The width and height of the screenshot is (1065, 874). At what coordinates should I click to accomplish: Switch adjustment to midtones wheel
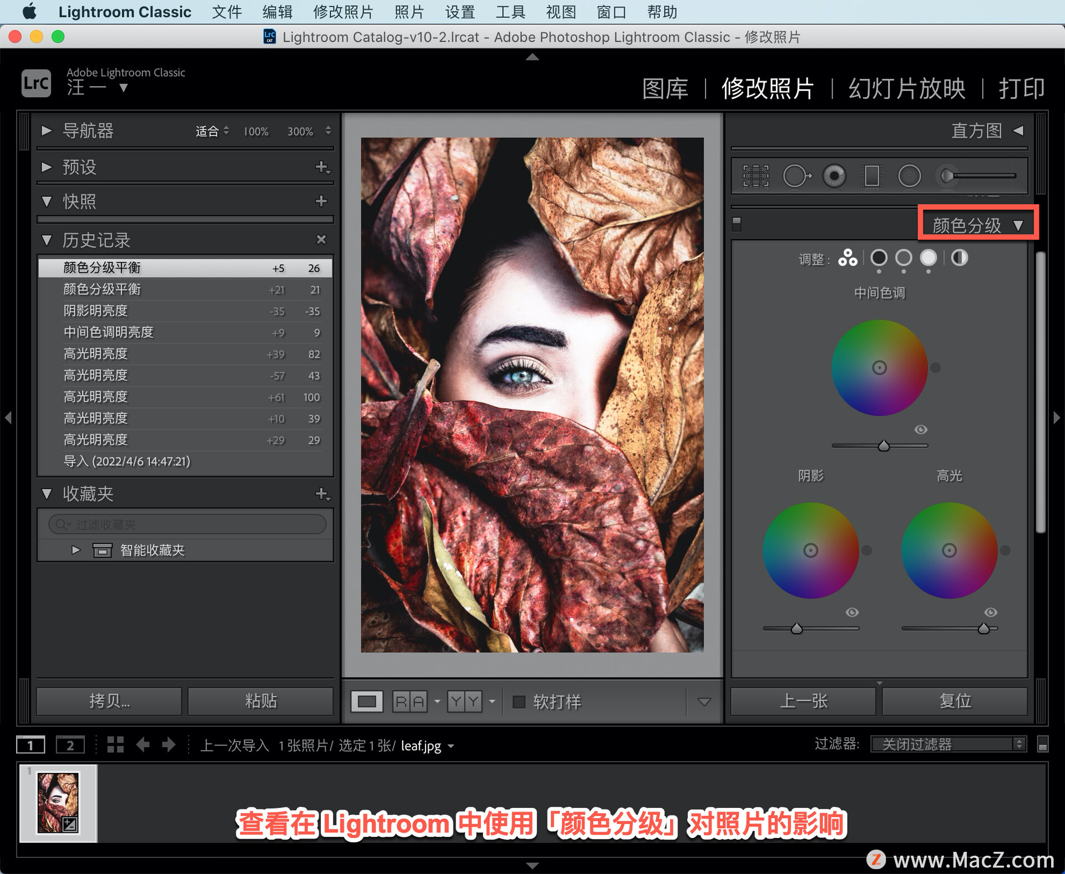click(904, 258)
